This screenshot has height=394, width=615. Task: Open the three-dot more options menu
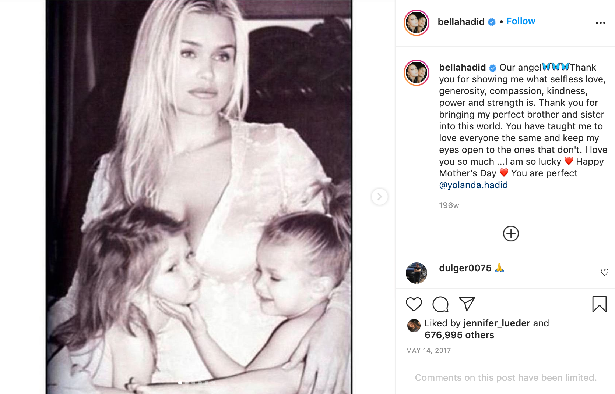[x=601, y=23]
